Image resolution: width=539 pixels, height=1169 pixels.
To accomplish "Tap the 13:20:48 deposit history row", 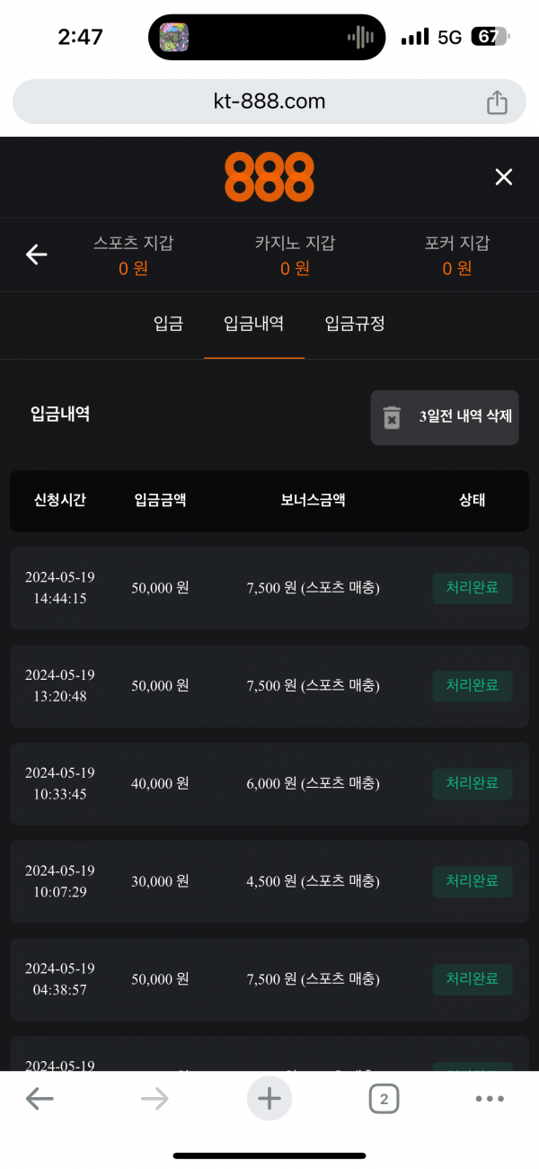I will [x=269, y=685].
